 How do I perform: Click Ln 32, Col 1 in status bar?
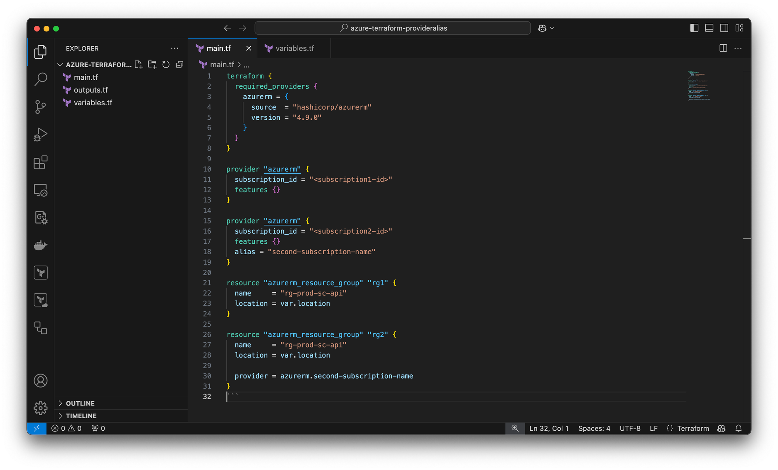point(549,428)
